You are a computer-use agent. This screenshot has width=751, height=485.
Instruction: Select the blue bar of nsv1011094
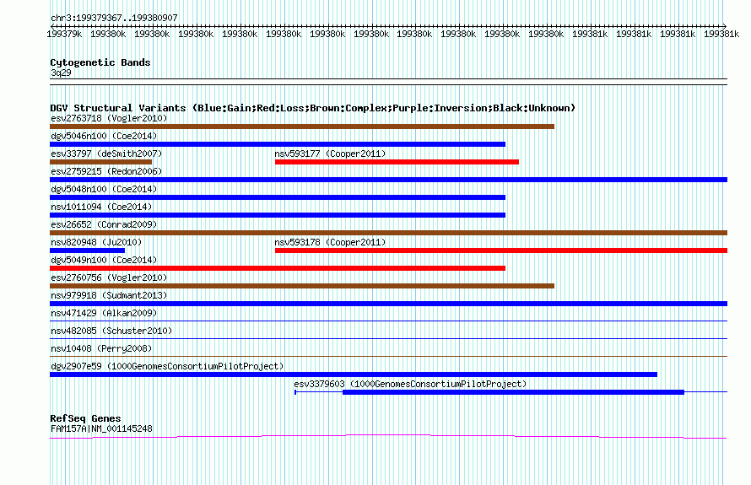pyautogui.click(x=278, y=215)
